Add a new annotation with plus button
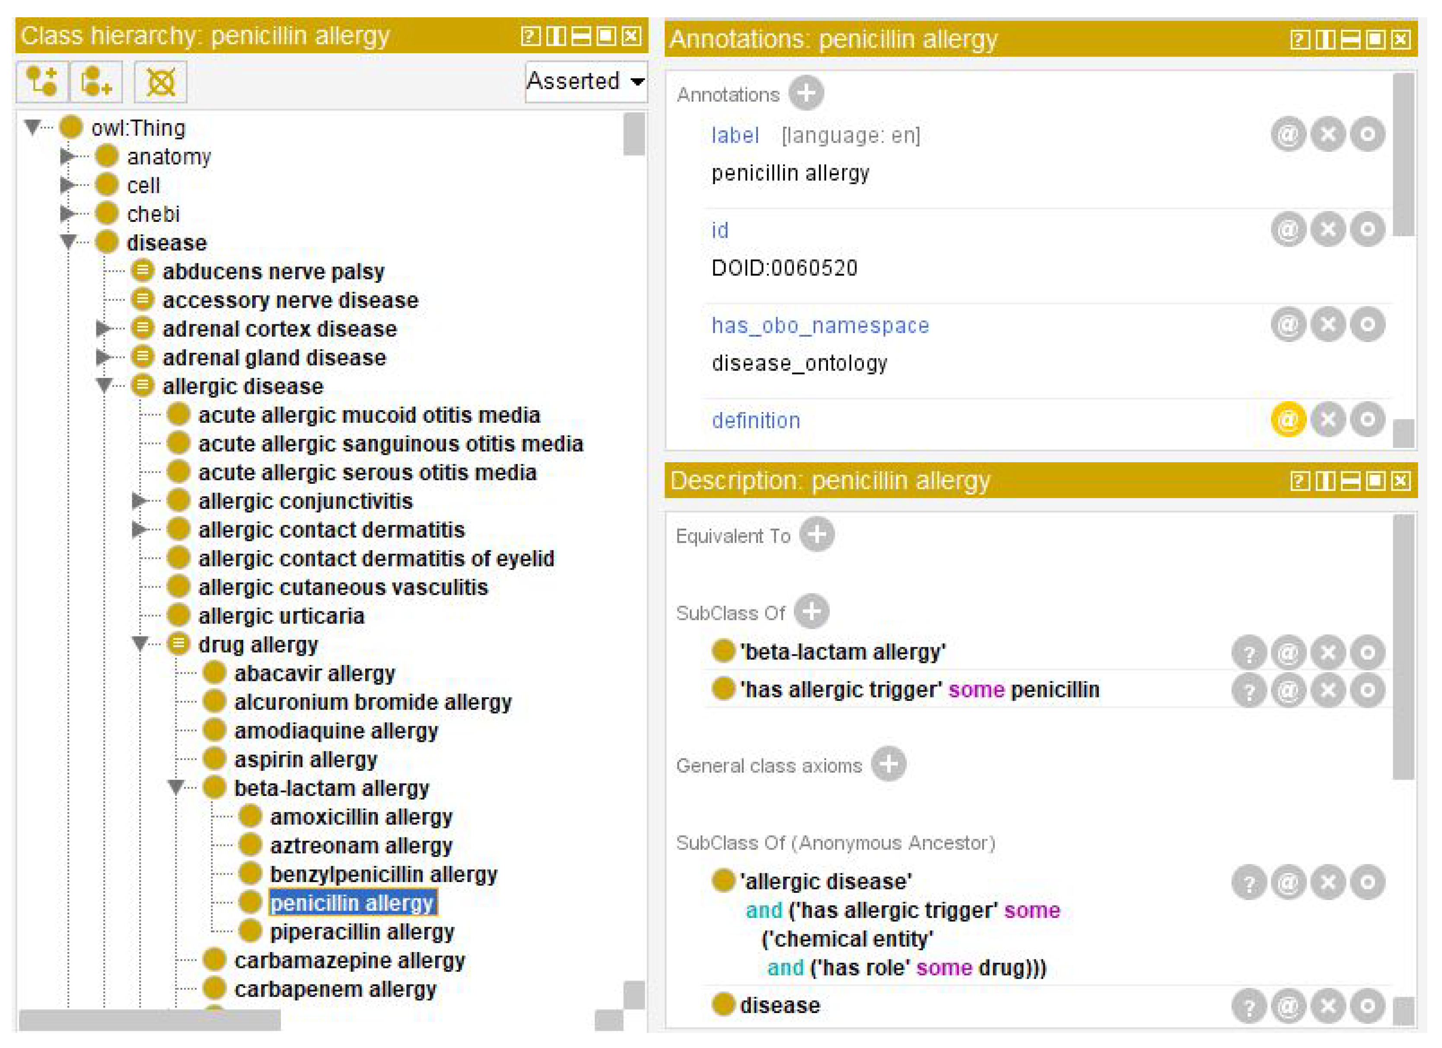1442x1048 pixels. (805, 93)
